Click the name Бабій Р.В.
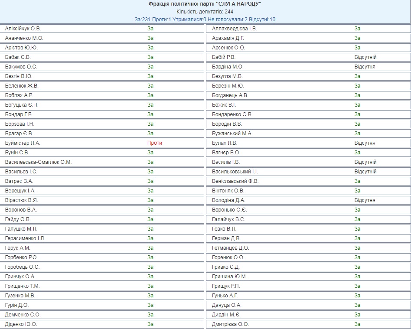 pos(224,57)
